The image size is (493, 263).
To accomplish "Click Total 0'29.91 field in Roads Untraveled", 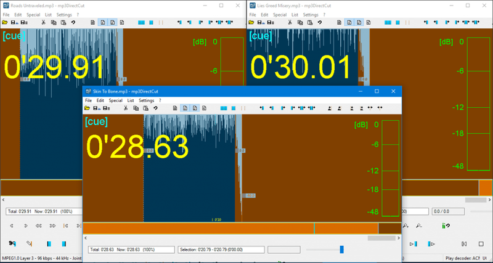I will [x=44, y=211].
